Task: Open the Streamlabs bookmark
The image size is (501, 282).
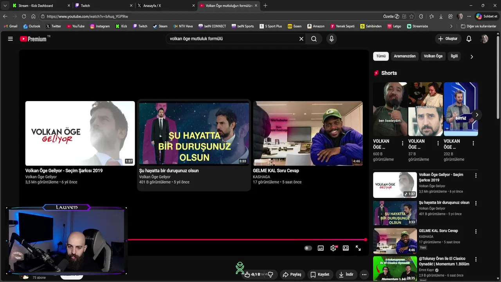Action: point(417,26)
